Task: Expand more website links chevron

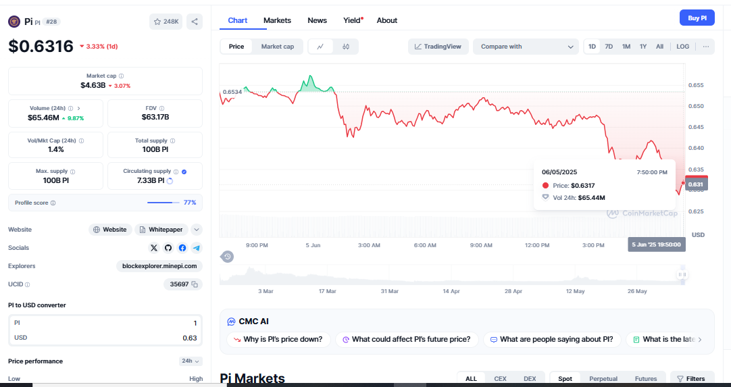Action: 197,230
